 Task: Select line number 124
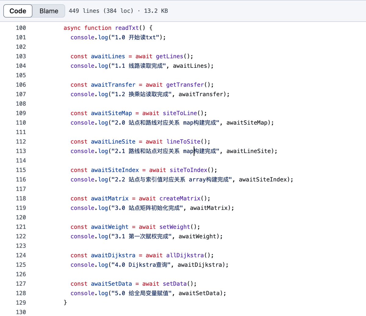(x=21, y=255)
